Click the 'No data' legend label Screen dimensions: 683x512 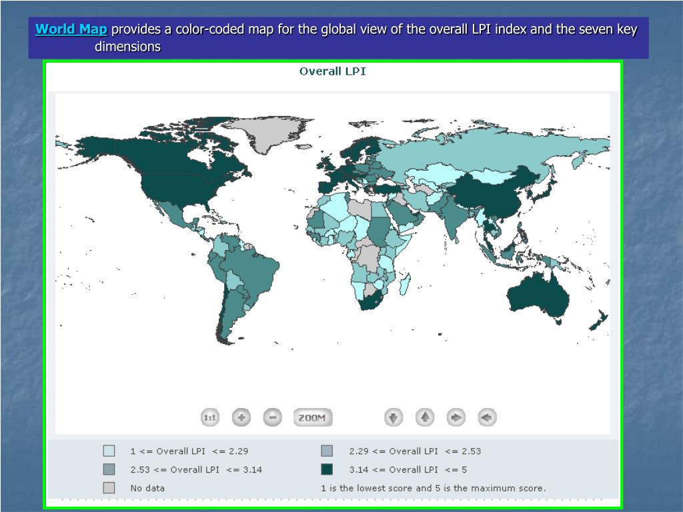pyautogui.click(x=147, y=488)
